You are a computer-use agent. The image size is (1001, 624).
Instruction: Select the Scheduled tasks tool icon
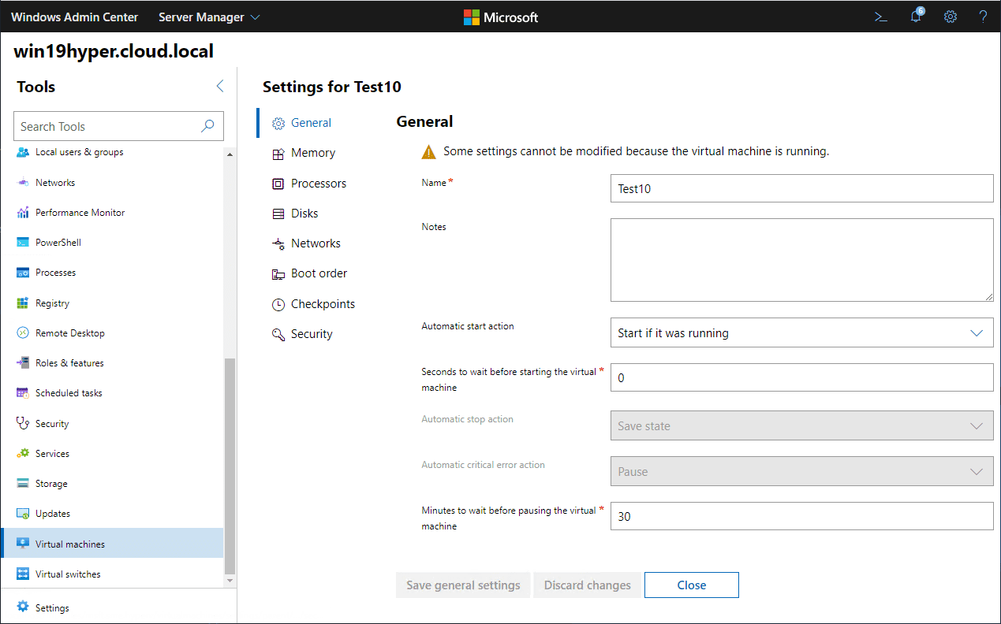[21, 392]
